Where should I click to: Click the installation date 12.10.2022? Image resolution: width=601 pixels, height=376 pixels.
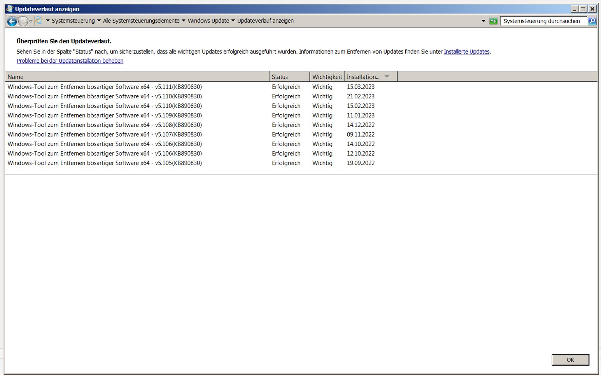361,153
